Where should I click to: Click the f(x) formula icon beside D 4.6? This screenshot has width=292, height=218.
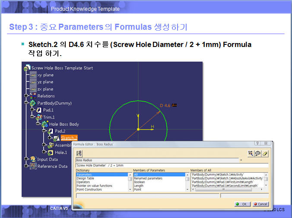(x=175, y=105)
